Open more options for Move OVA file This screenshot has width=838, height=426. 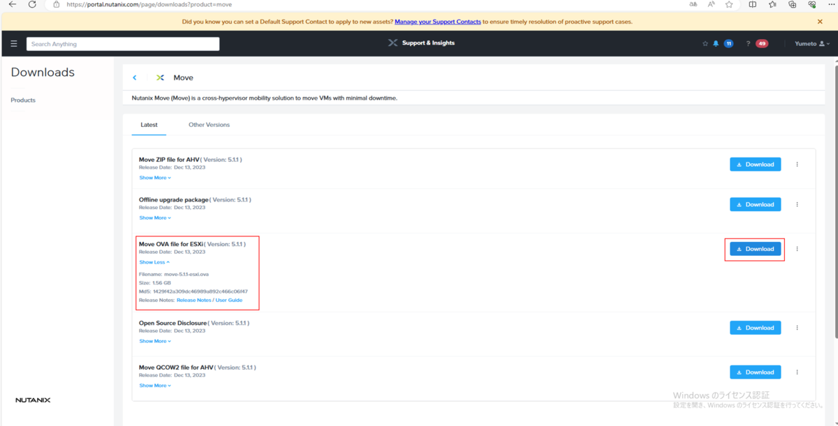[x=797, y=249]
